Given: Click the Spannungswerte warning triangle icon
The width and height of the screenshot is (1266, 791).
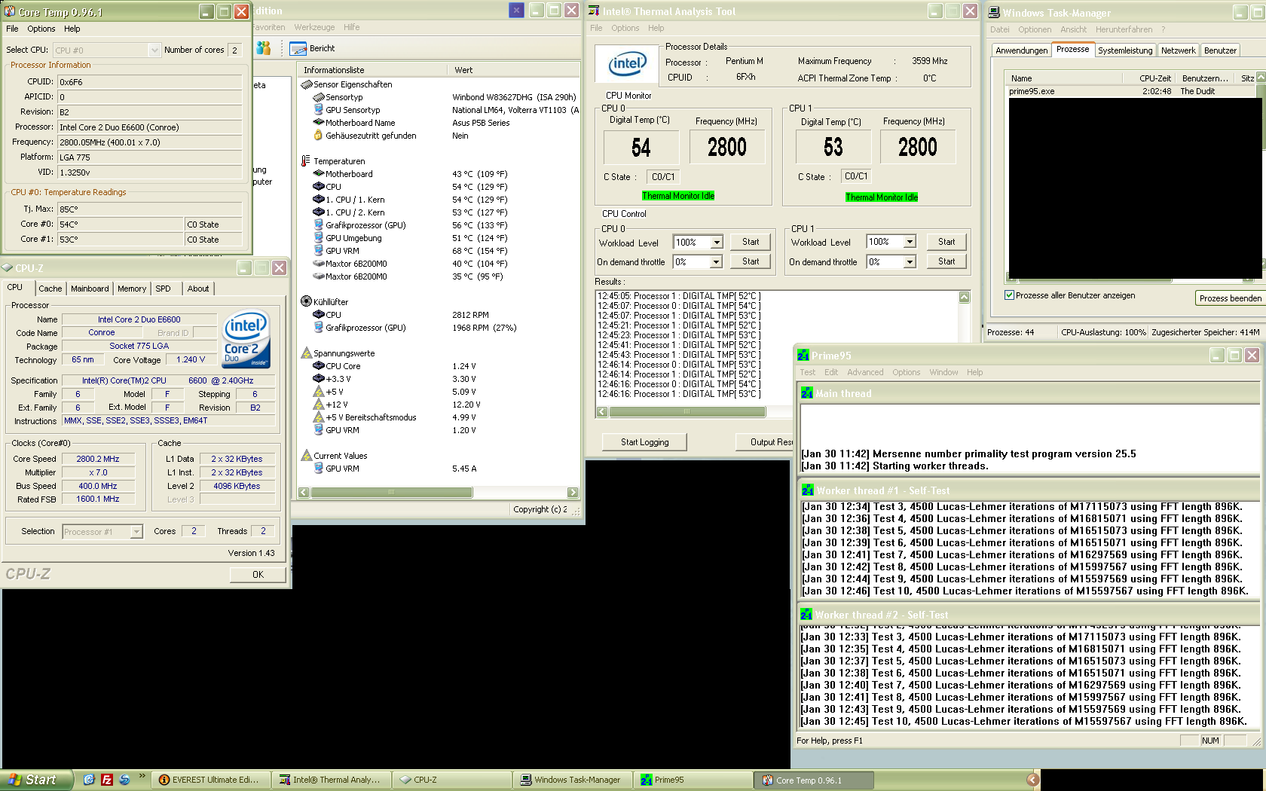Looking at the screenshot, I should coord(307,353).
